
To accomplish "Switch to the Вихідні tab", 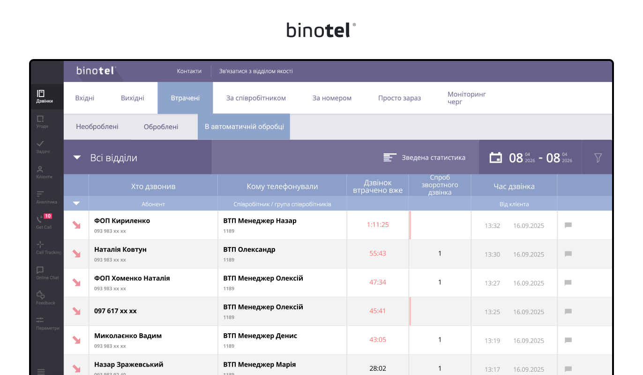I will [x=133, y=98].
